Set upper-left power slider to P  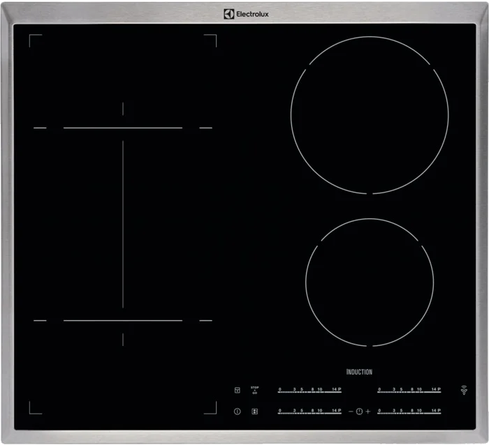tap(339, 391)
